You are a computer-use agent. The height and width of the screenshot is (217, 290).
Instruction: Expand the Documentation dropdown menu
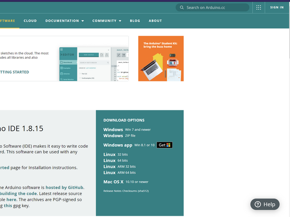point(65,21)
